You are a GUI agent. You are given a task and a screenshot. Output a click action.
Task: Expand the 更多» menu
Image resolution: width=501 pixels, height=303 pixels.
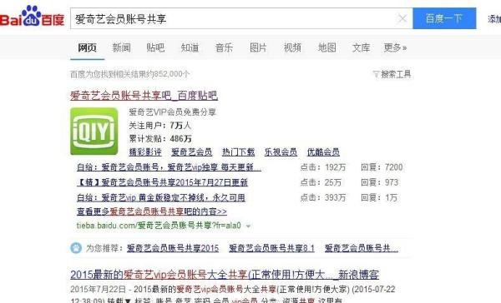(395, 47)
